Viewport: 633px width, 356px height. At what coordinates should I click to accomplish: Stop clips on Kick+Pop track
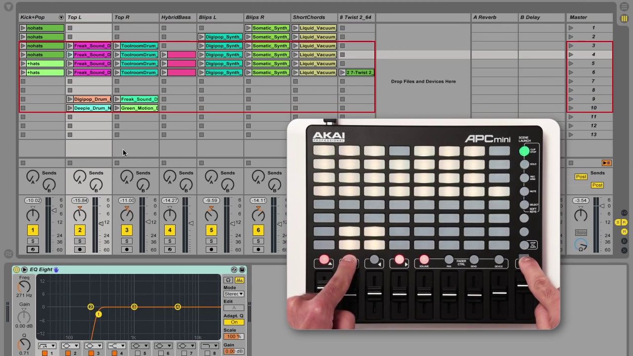23,163
